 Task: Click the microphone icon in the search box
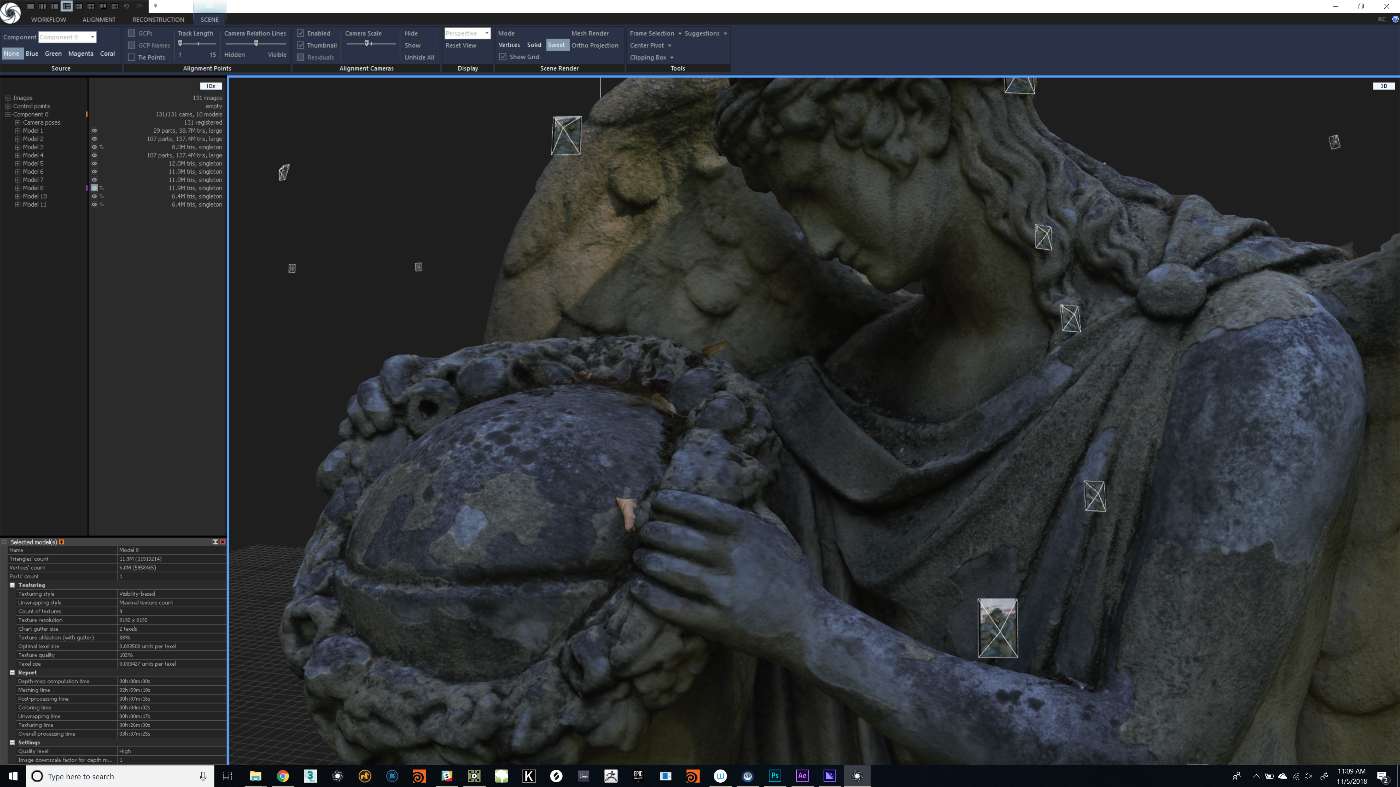point(203,776)
